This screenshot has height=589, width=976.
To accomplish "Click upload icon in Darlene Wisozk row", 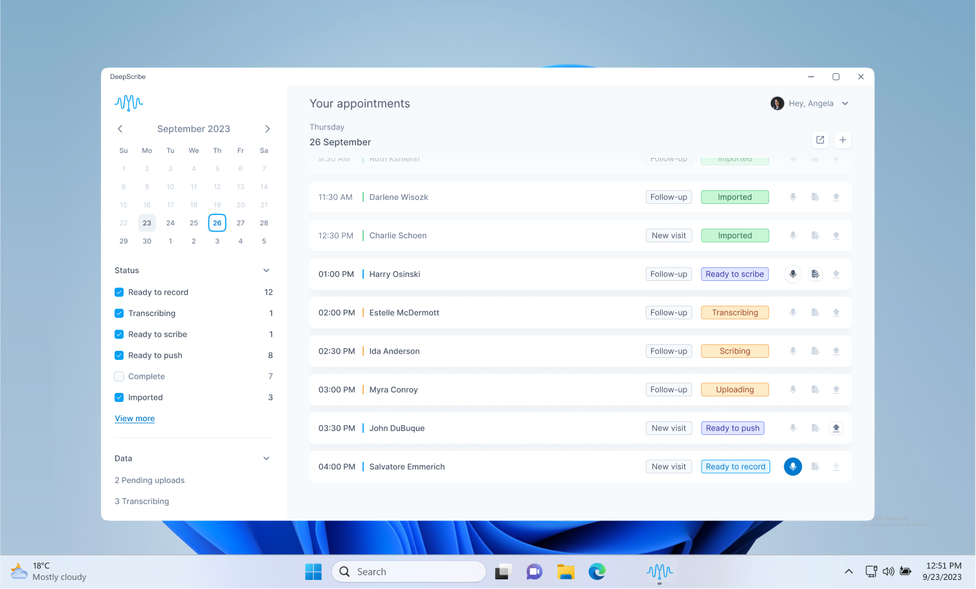I will pos(836,197).
